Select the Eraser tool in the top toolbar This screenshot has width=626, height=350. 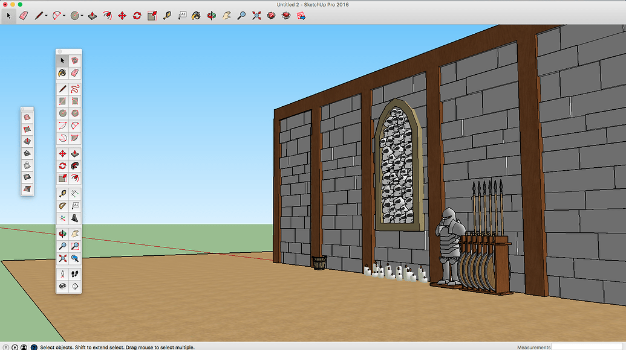tap(23, 16)
